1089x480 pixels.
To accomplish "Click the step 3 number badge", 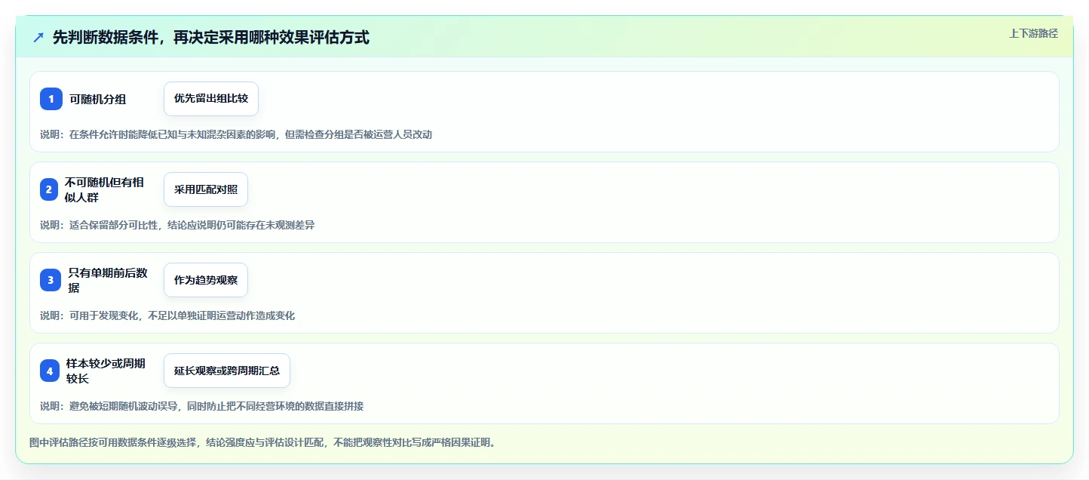I will click(51, 280).
